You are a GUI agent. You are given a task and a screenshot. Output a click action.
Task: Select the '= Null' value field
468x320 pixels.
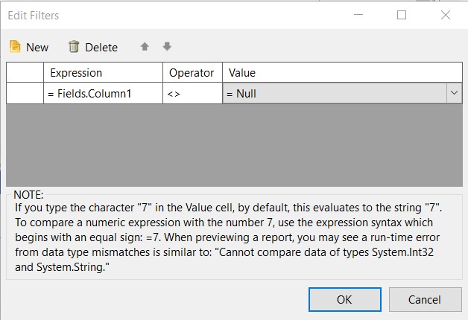(334, 94)
